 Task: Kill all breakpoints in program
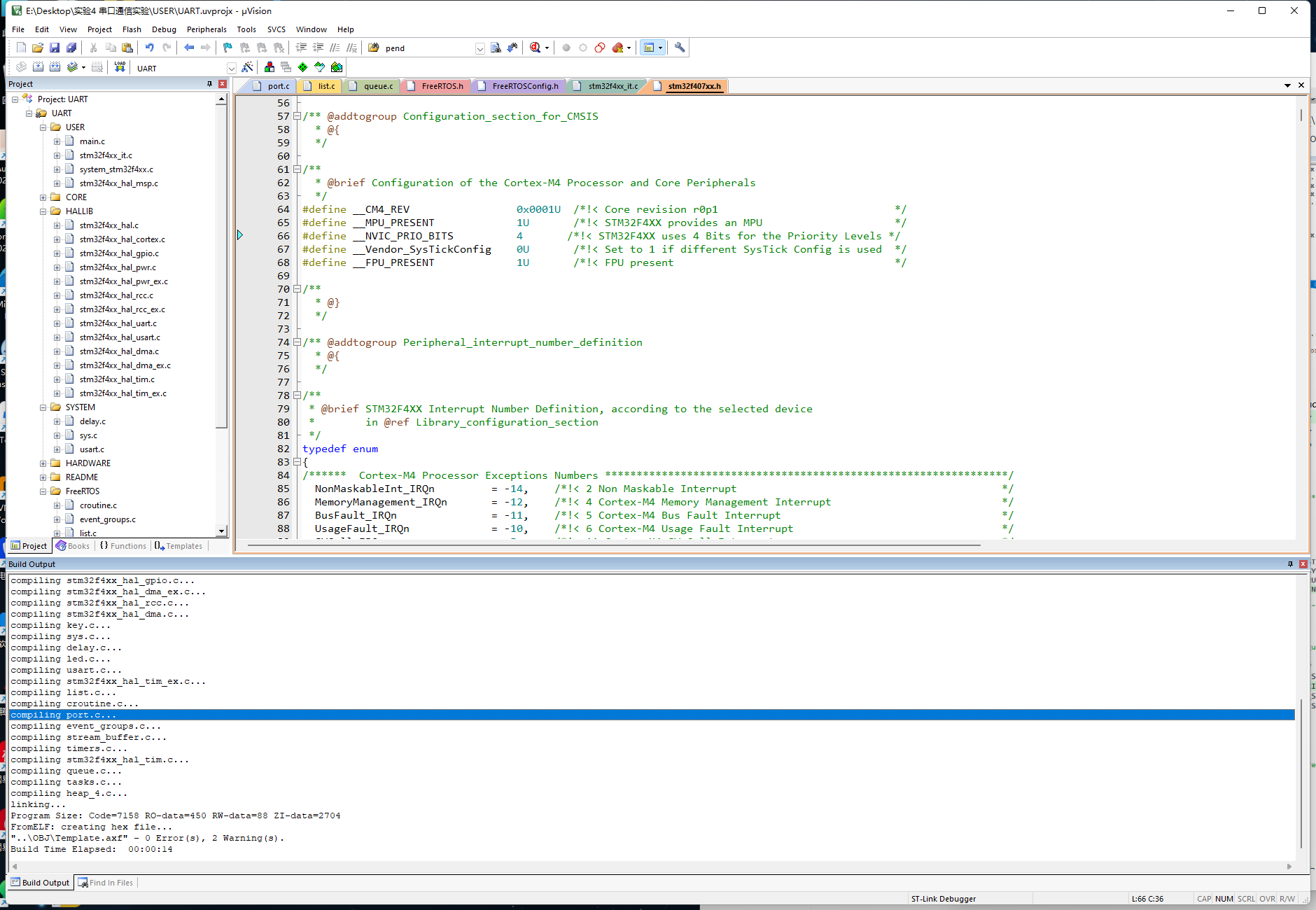(618, 48)
